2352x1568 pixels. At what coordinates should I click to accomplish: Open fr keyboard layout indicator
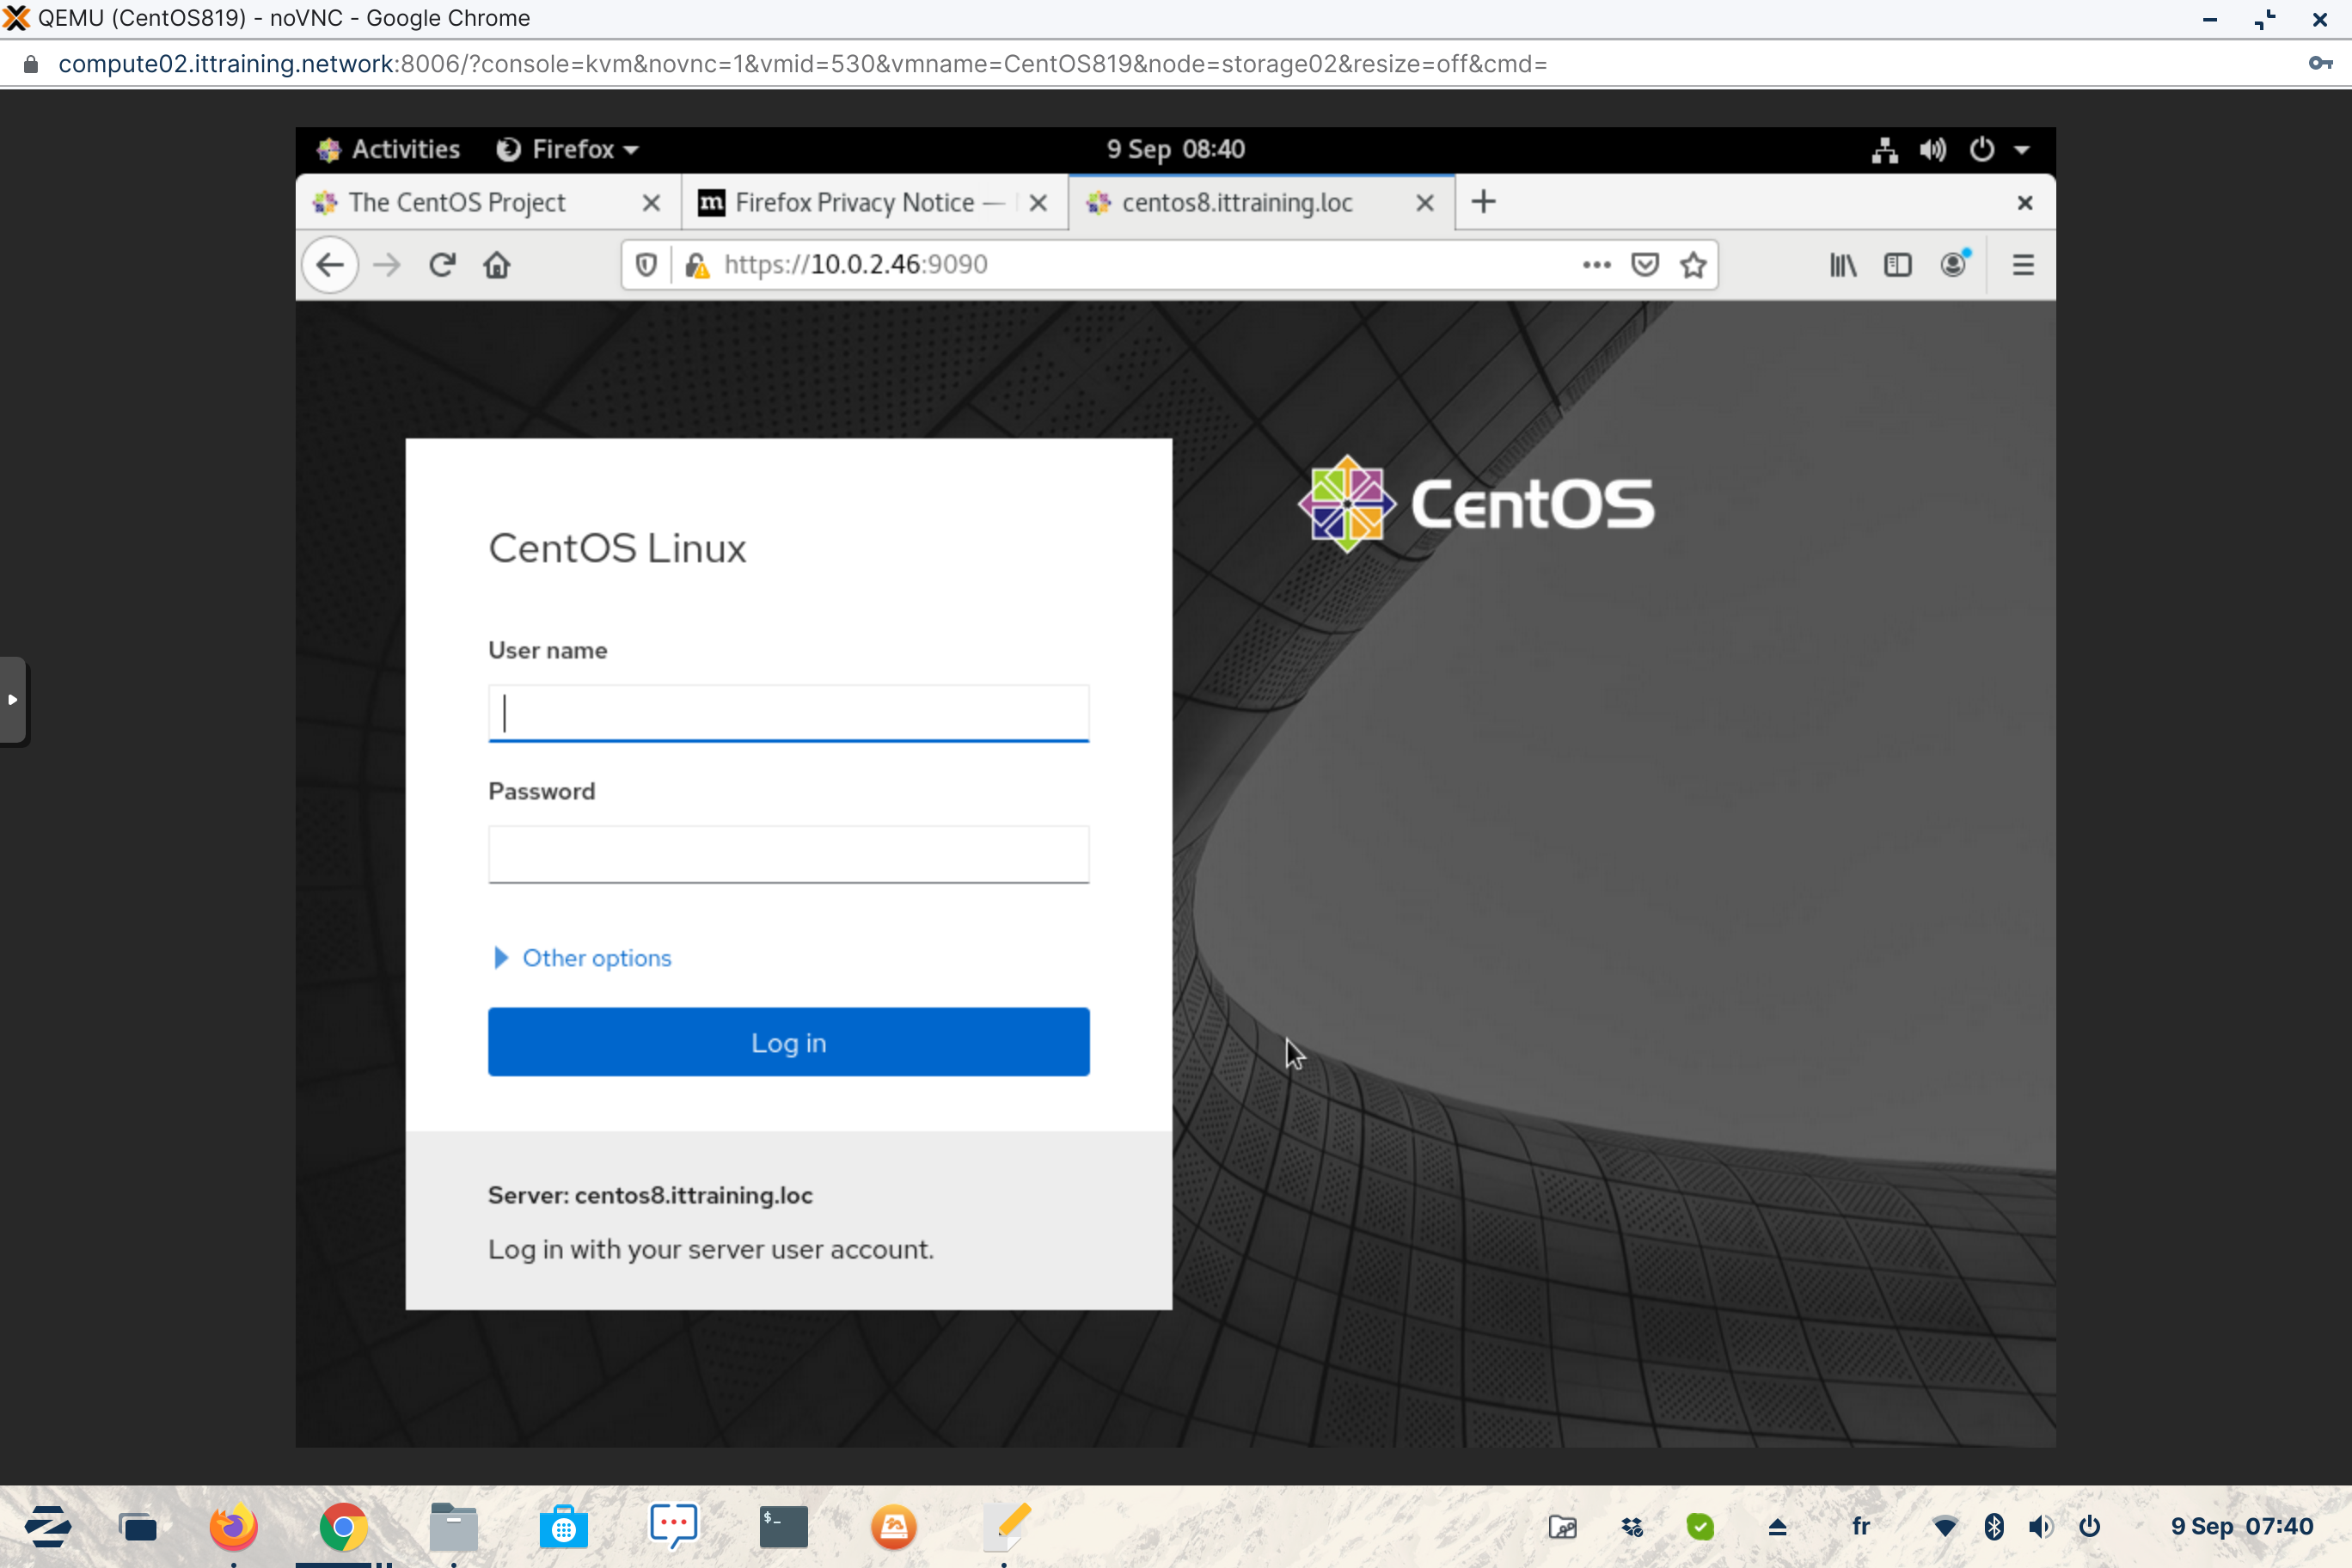pyautogui.click(x=1860, y=1526)
